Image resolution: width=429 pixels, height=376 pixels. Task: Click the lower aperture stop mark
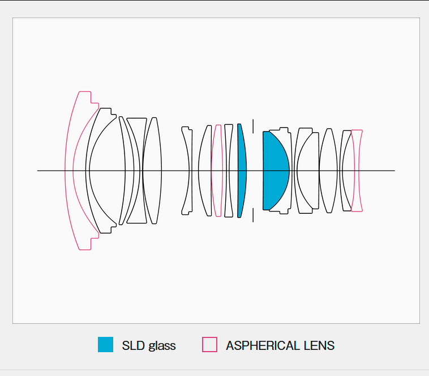coord(253,215)
